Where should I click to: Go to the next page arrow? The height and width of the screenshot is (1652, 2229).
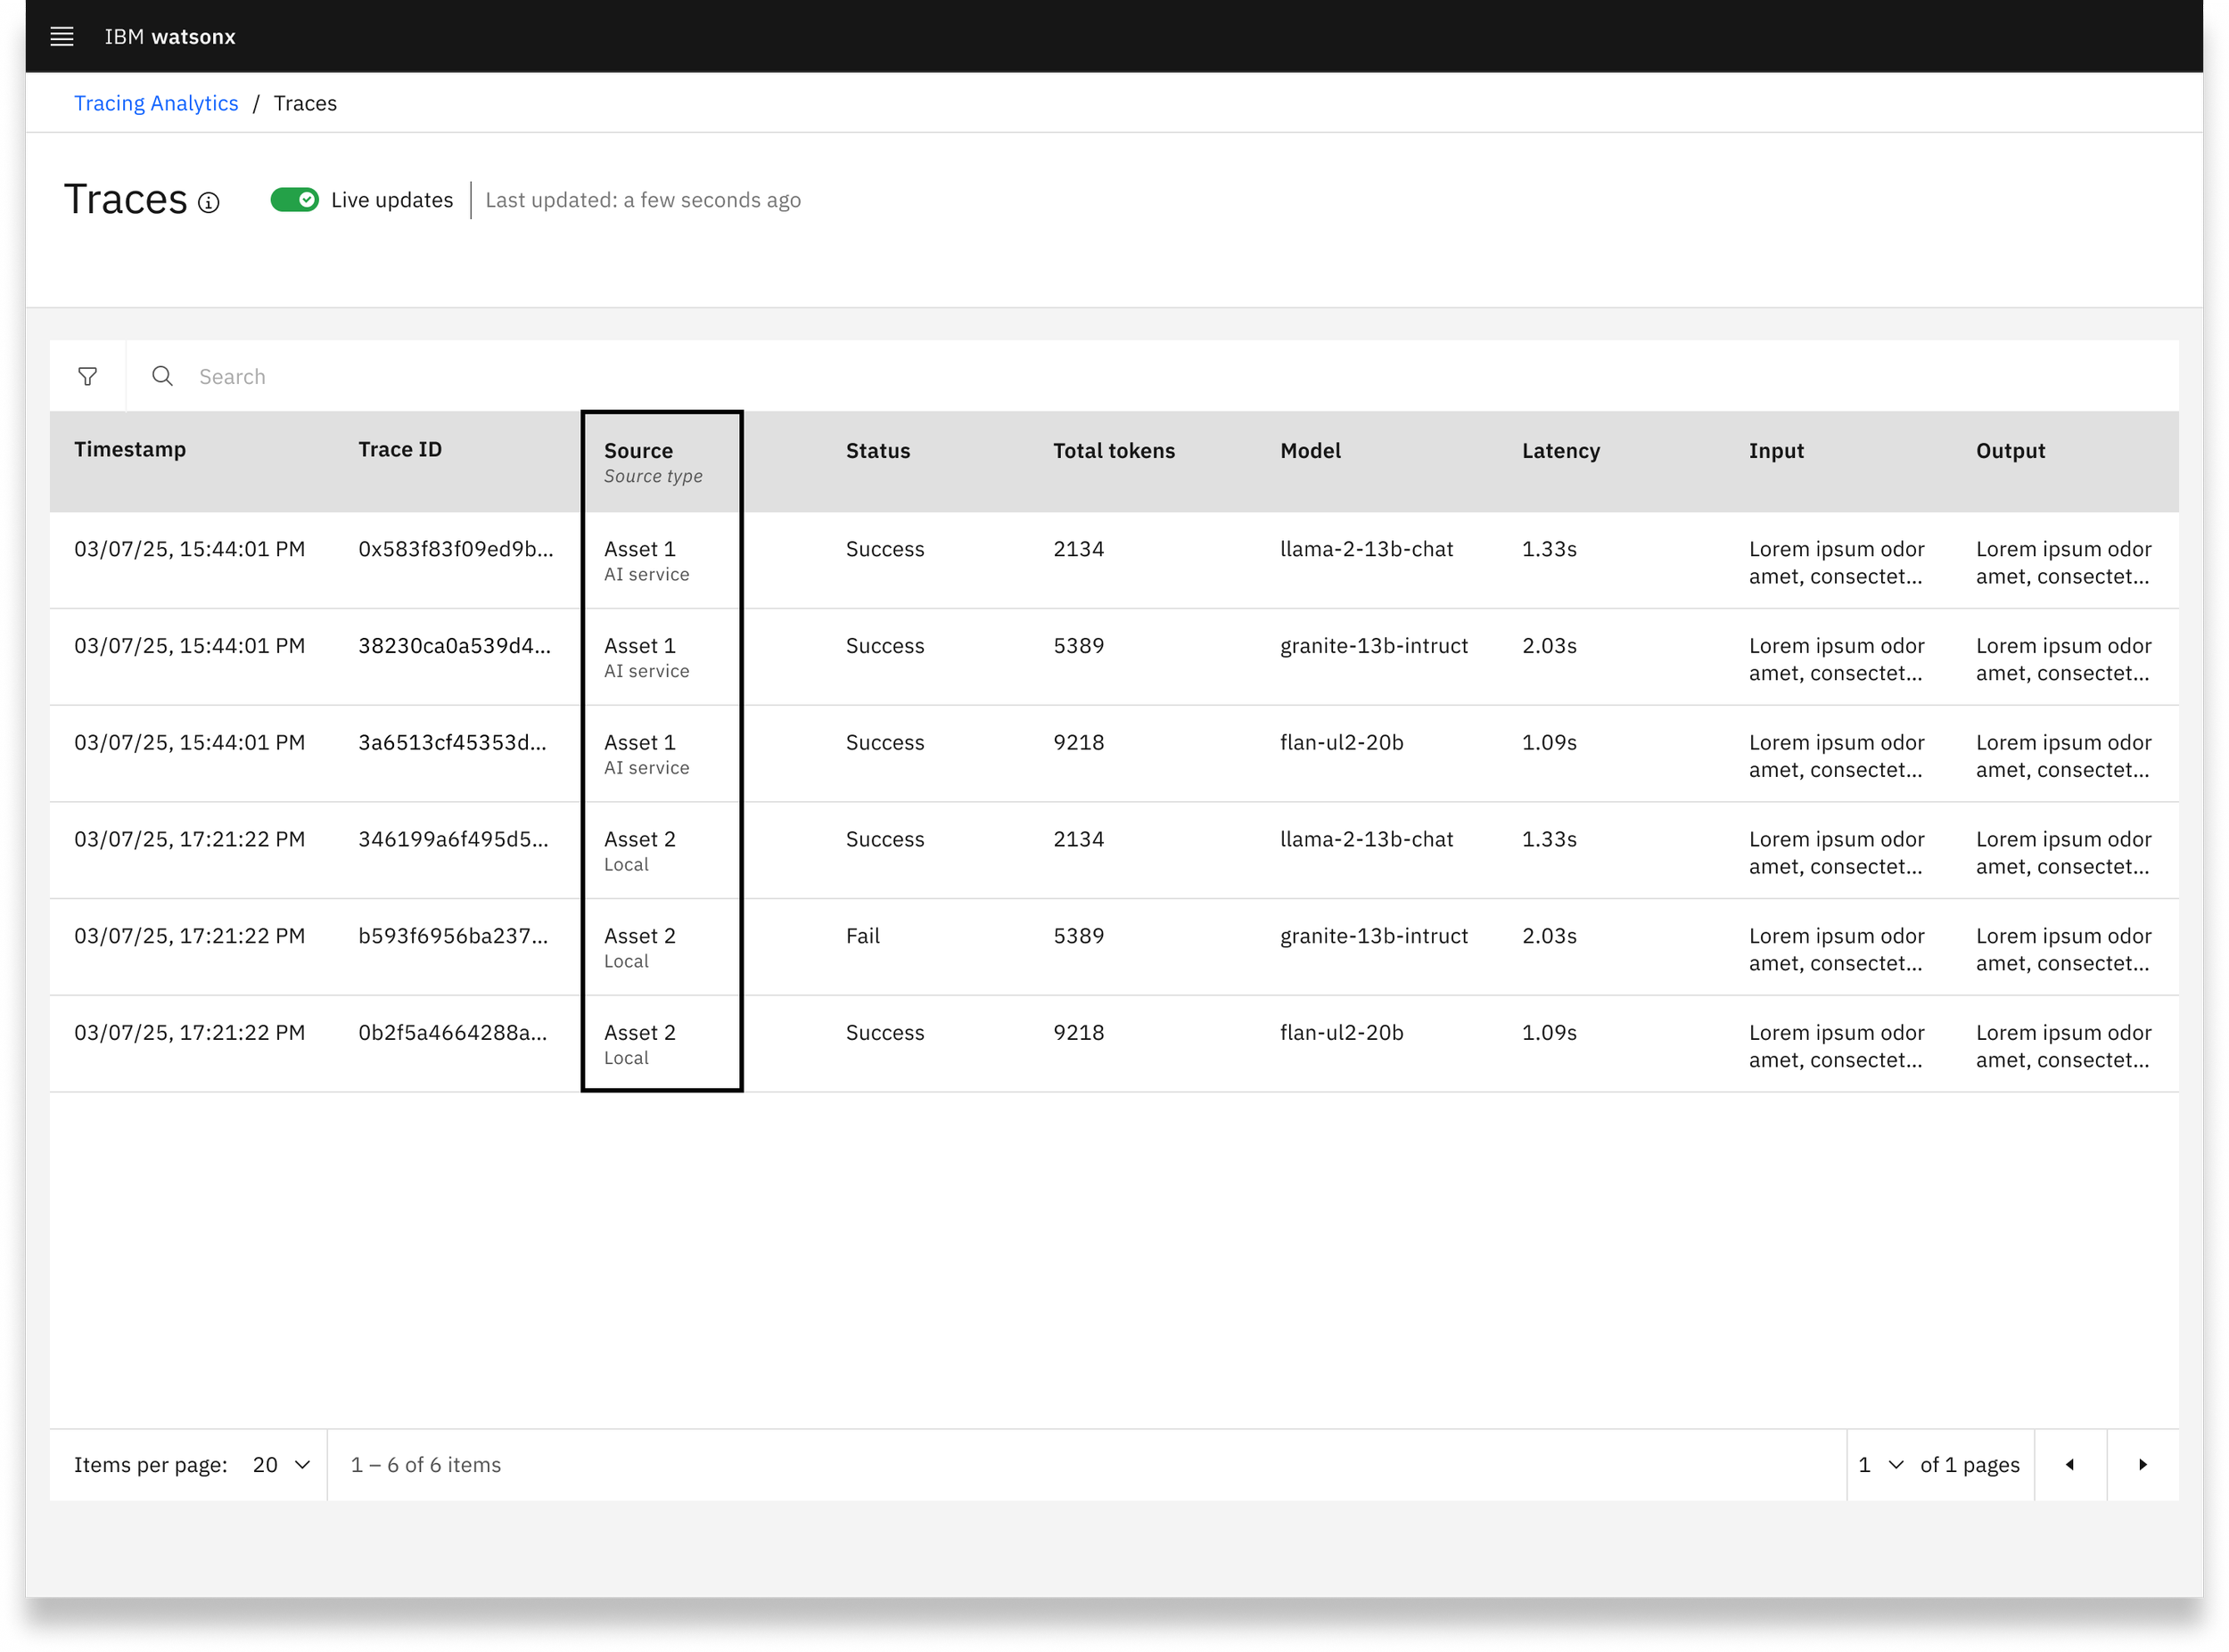pos(2143,1466)
